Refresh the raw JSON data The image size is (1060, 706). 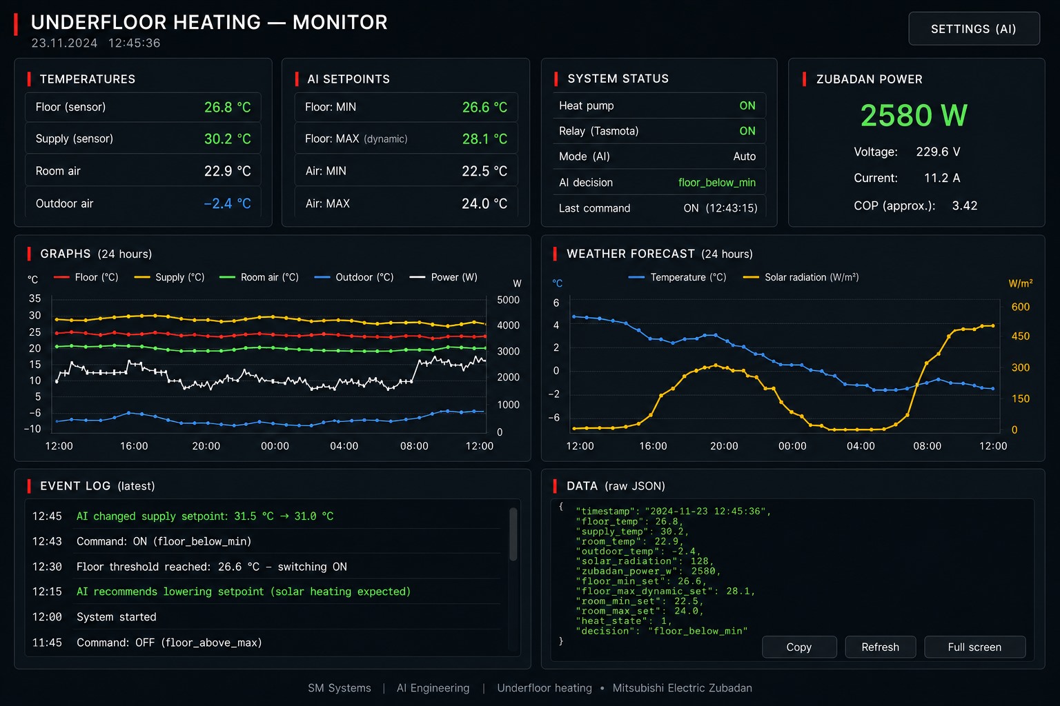click(x=881, y=647)
